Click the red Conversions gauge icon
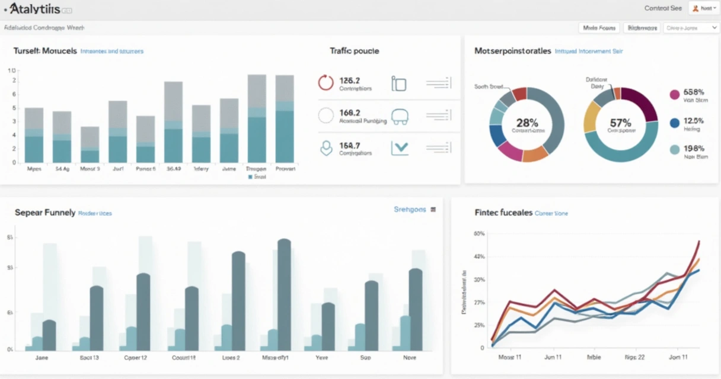Viewport: 721px width, 379px height. point(325,83)
